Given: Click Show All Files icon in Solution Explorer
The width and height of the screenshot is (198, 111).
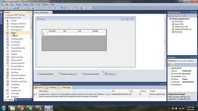Looking at the screenshot, I should tap(174, 15).
